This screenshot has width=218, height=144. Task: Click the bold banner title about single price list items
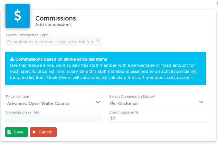(x=61, y=59)
